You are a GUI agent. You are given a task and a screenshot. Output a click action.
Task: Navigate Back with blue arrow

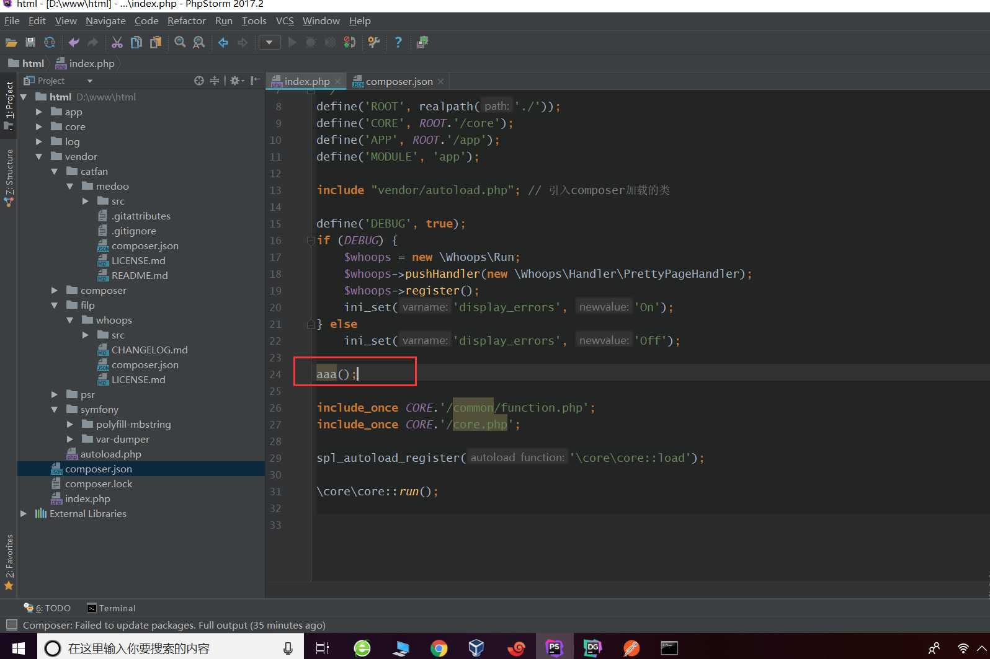pyautogui.click(x=223, y=42)
